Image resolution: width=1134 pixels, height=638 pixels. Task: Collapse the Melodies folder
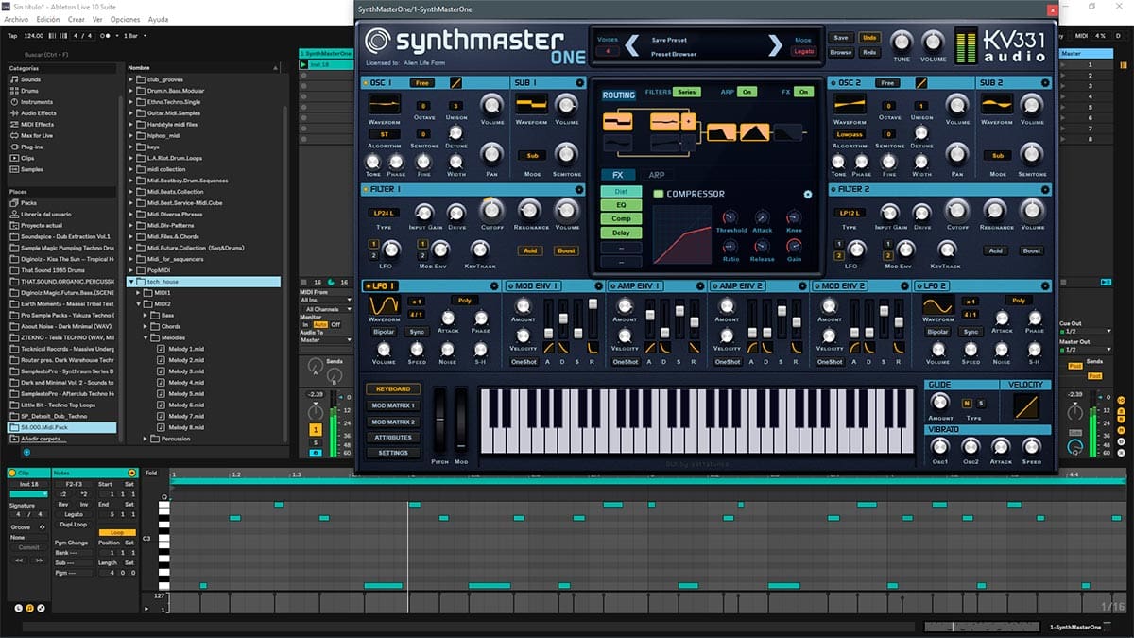[x=147, y=337]
